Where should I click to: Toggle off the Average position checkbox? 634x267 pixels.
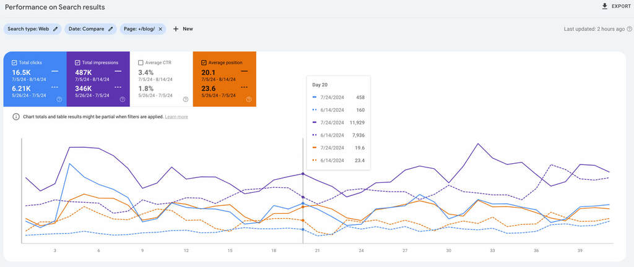204,62
